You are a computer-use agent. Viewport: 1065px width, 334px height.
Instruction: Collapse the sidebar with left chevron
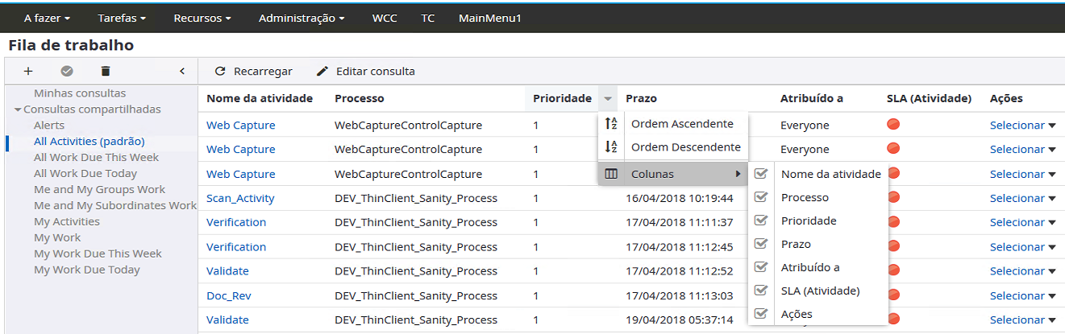182,71
